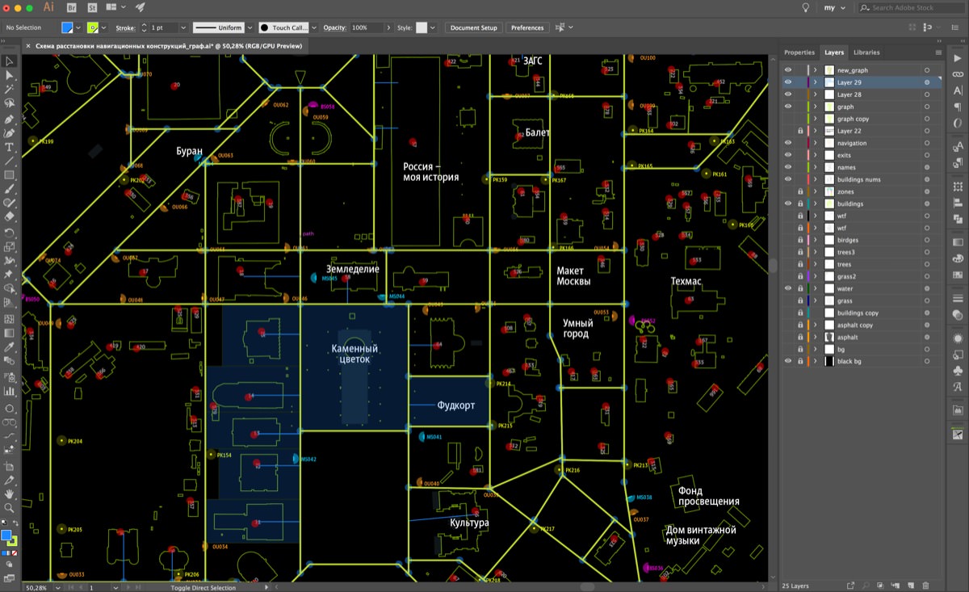
Task: Switch to the Libraries tab
Action: tap(866, 52)
